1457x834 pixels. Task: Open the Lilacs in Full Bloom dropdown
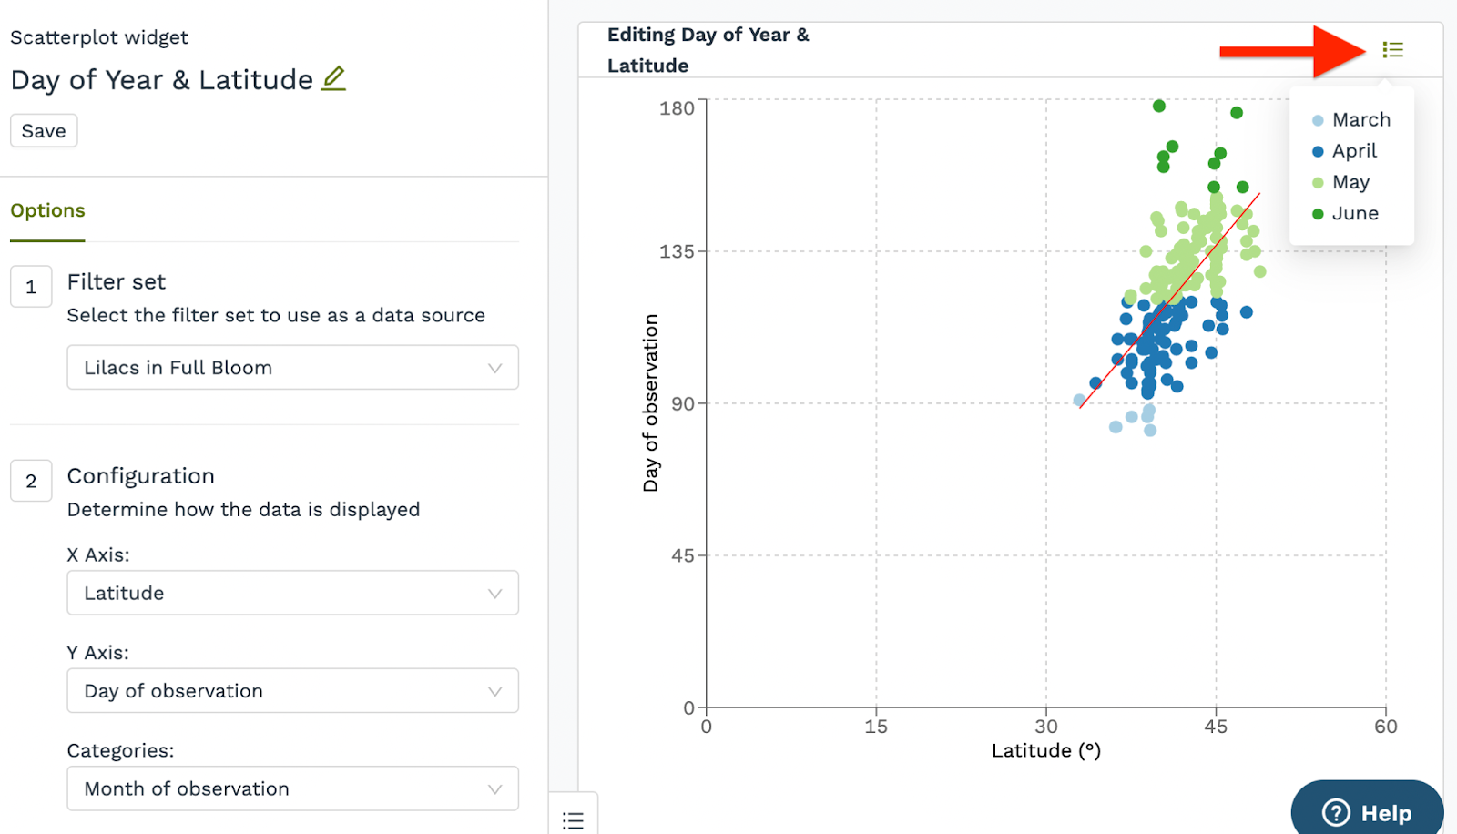[x=292, y=368]
